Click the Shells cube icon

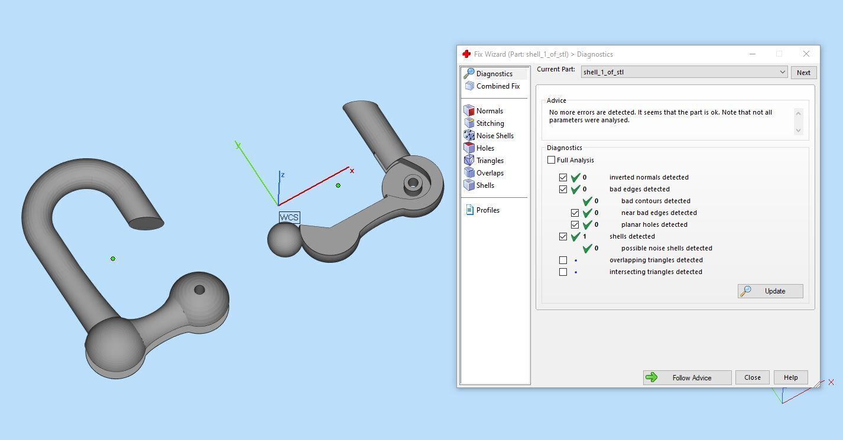click(x=469, y=185)
